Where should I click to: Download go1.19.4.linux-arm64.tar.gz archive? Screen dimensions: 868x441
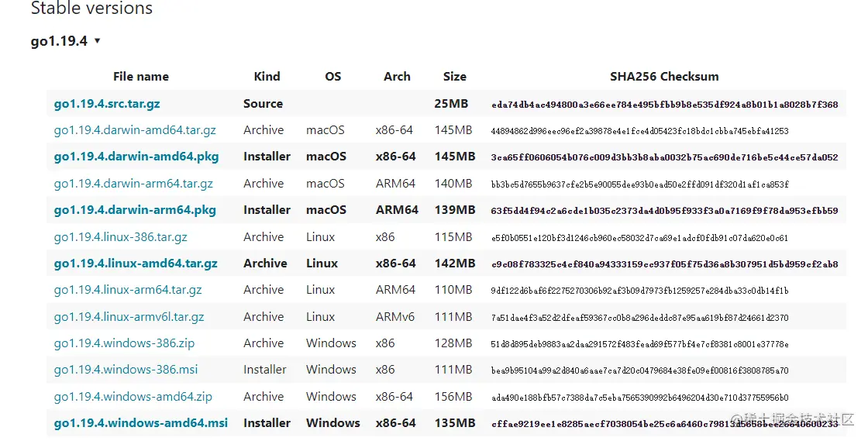tap(128, 290)
